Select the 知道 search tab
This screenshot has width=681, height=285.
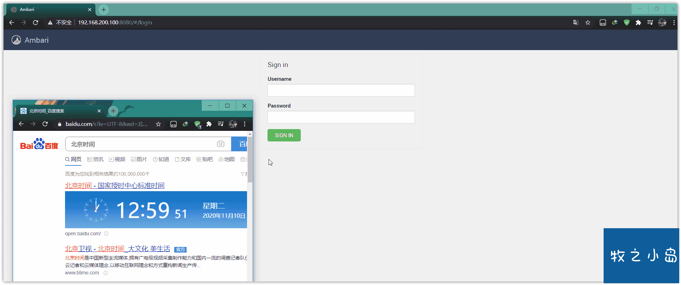point(161,159)
